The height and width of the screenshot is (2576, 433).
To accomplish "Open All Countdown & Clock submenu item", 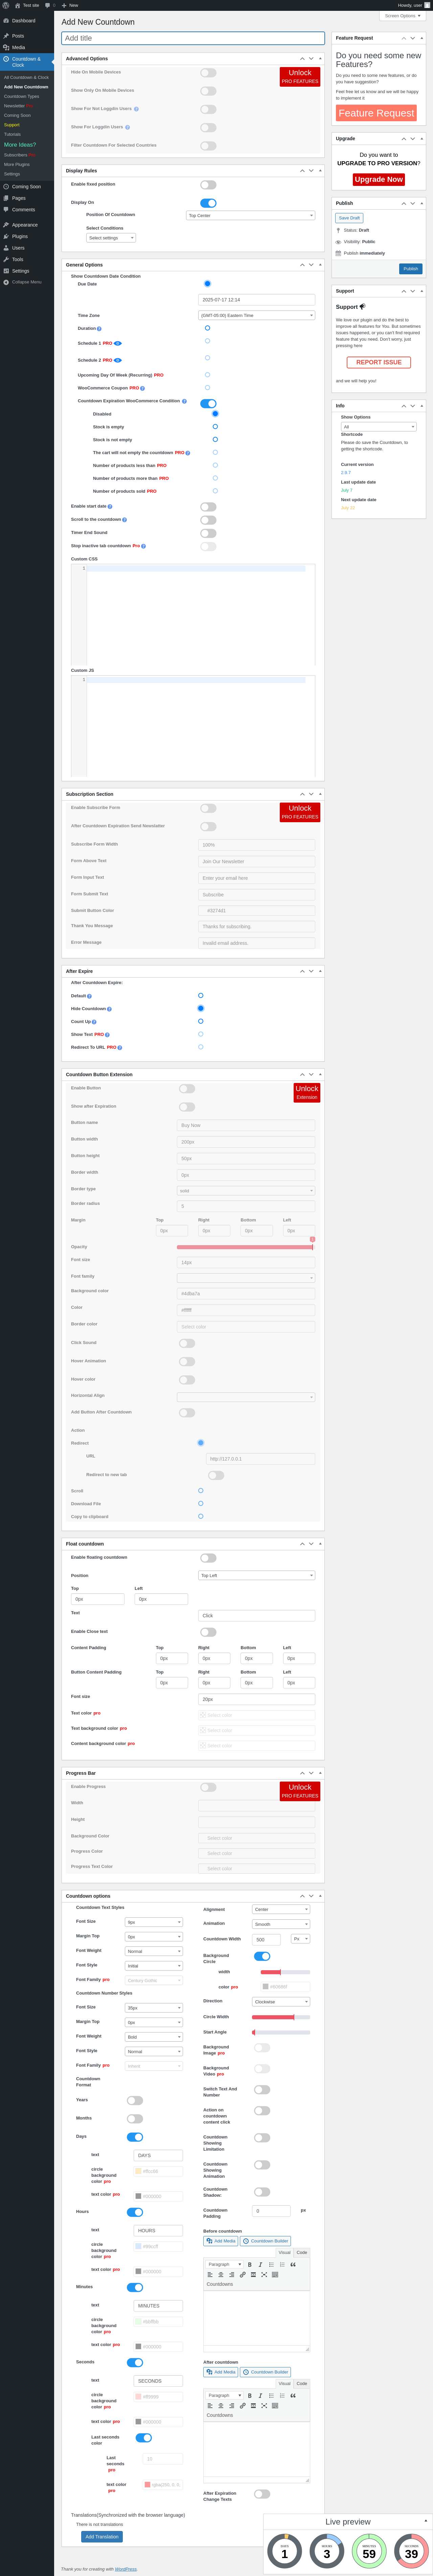I will 26,77.
